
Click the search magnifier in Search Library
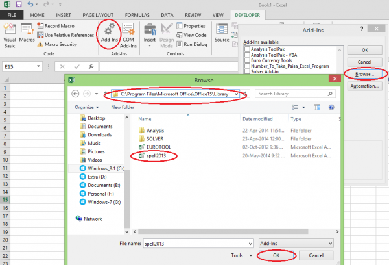330,94
